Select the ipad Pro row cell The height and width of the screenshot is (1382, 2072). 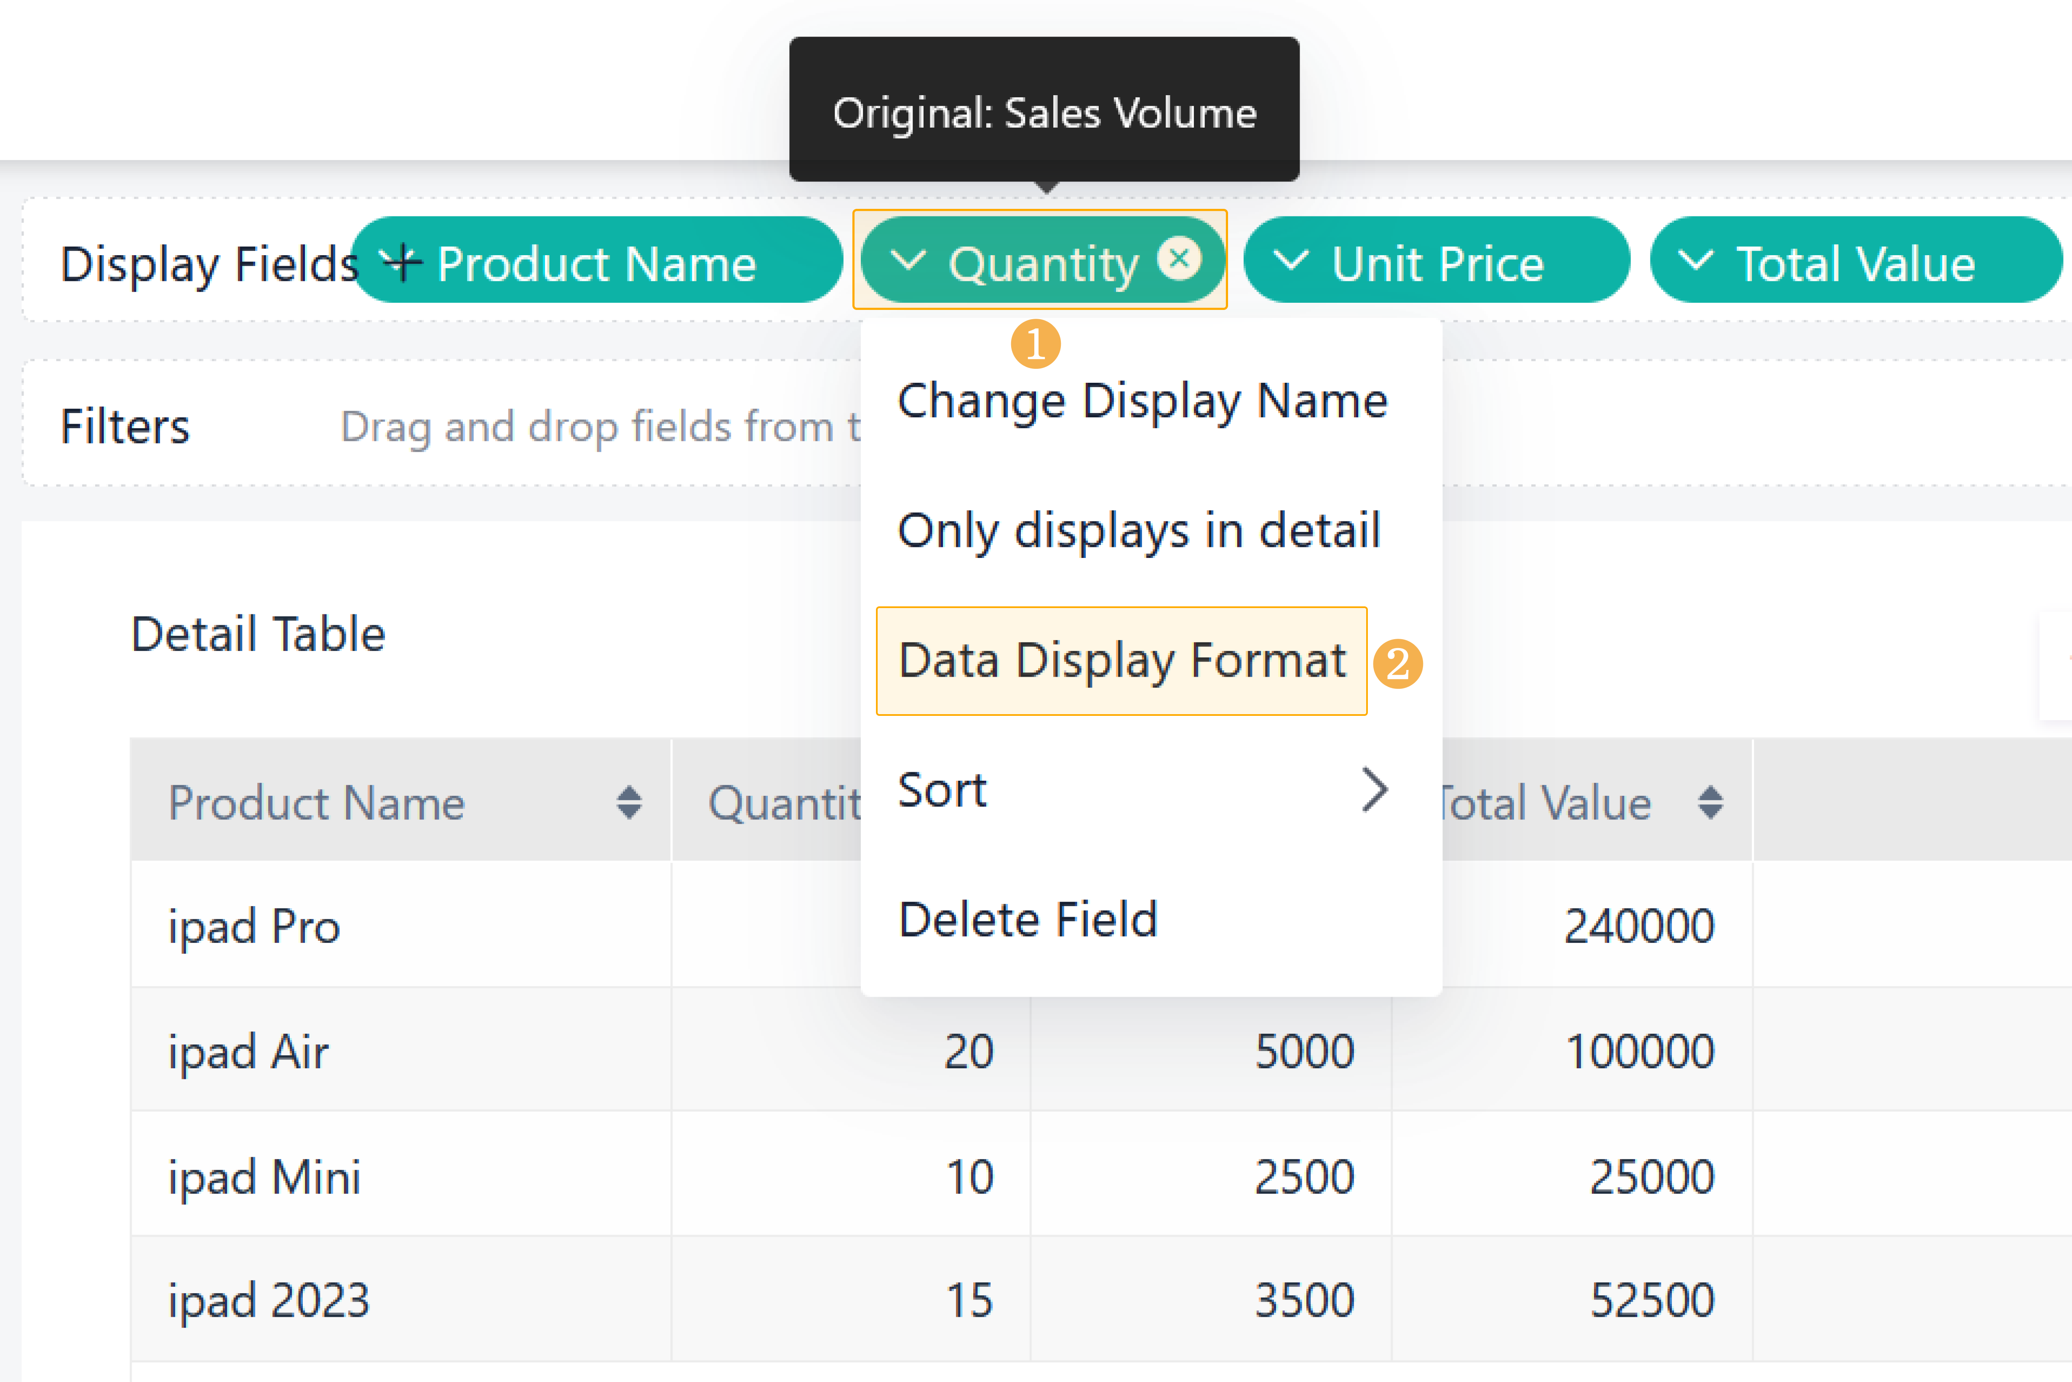(x=254, y=926)
